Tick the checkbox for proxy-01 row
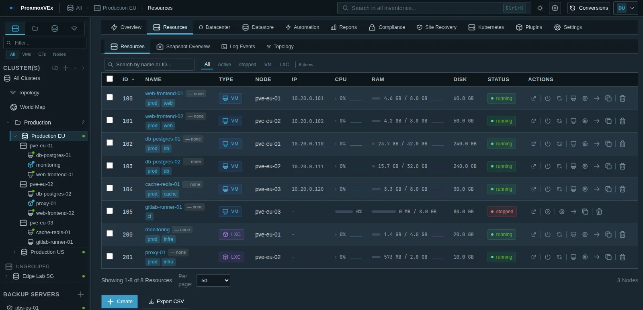This screenshot has width=643, height=310. [x=110, y=256]
